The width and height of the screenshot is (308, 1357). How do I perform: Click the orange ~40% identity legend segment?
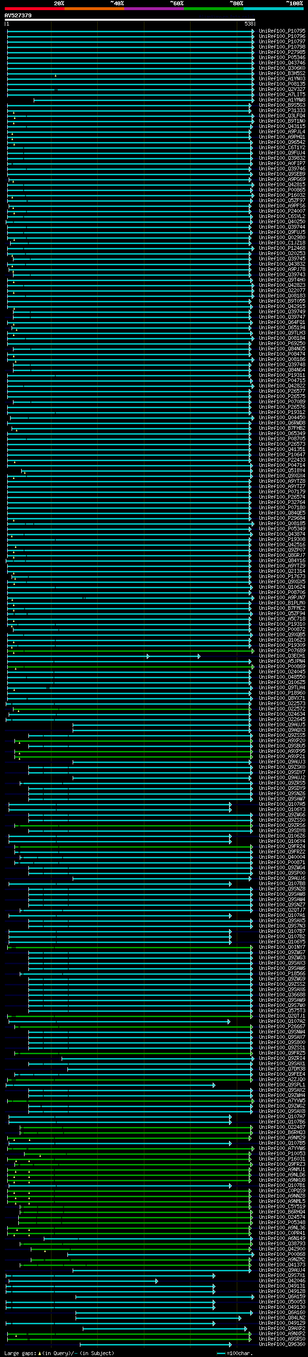(94, 9)
